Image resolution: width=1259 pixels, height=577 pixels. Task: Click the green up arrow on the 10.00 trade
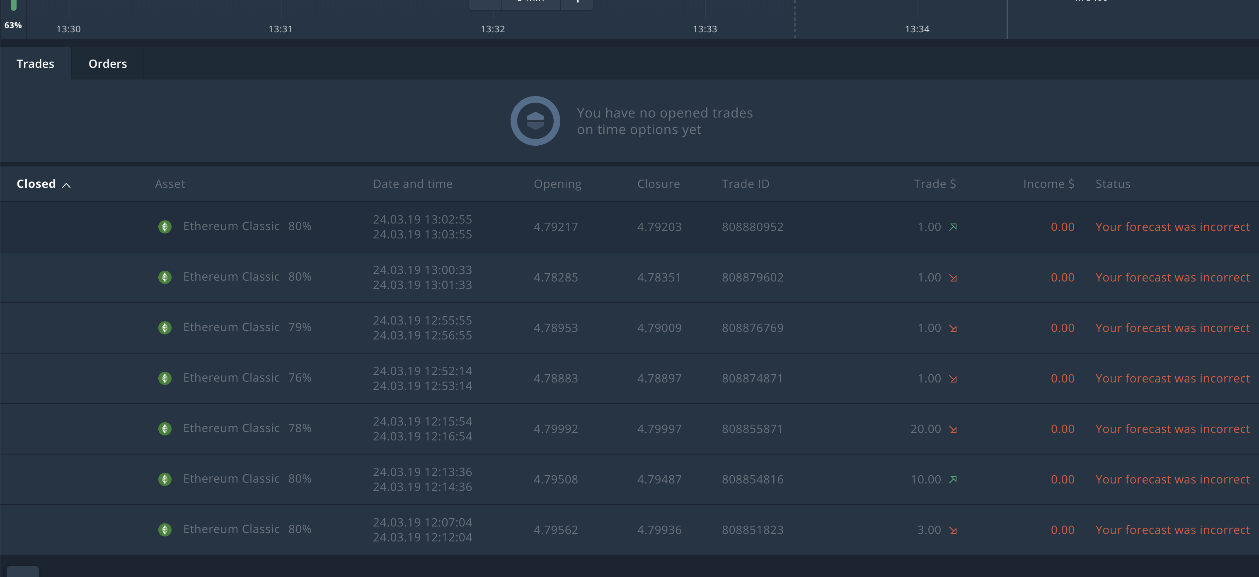[953, 479]
